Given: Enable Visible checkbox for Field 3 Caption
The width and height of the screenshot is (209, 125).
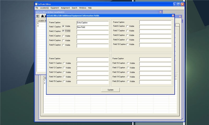Looking at the screenshot, I should (63, 36).
